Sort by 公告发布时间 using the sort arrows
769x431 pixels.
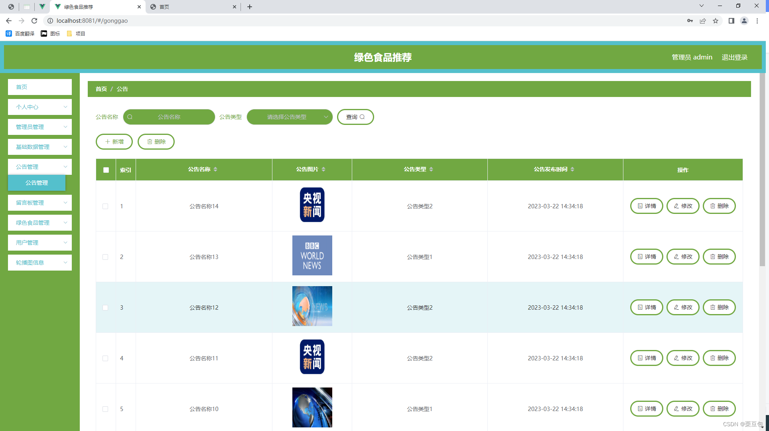tap(572, 169)
